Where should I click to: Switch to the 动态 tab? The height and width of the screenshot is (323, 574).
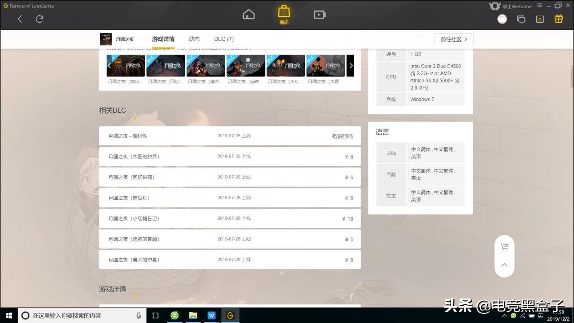(194, 39)
